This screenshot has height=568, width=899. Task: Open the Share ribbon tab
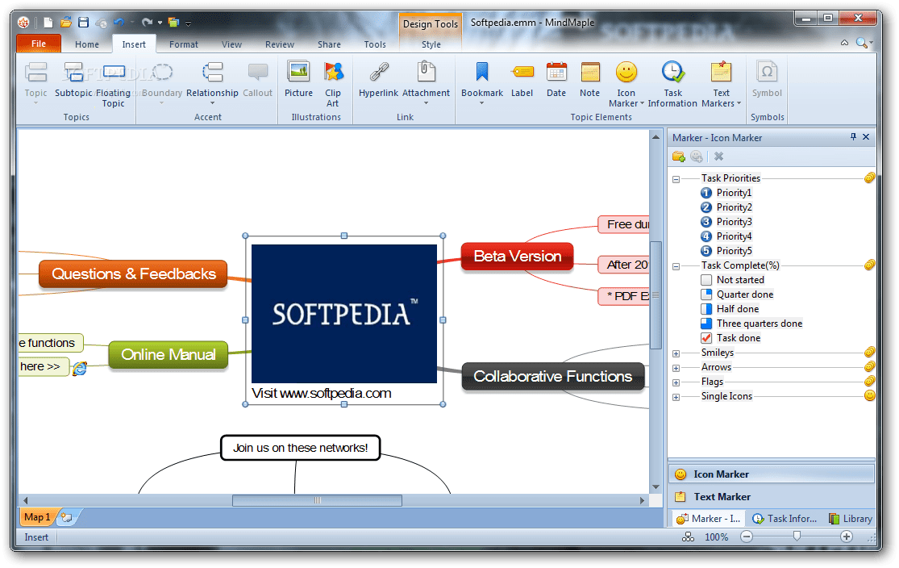(x=329, y=44)
